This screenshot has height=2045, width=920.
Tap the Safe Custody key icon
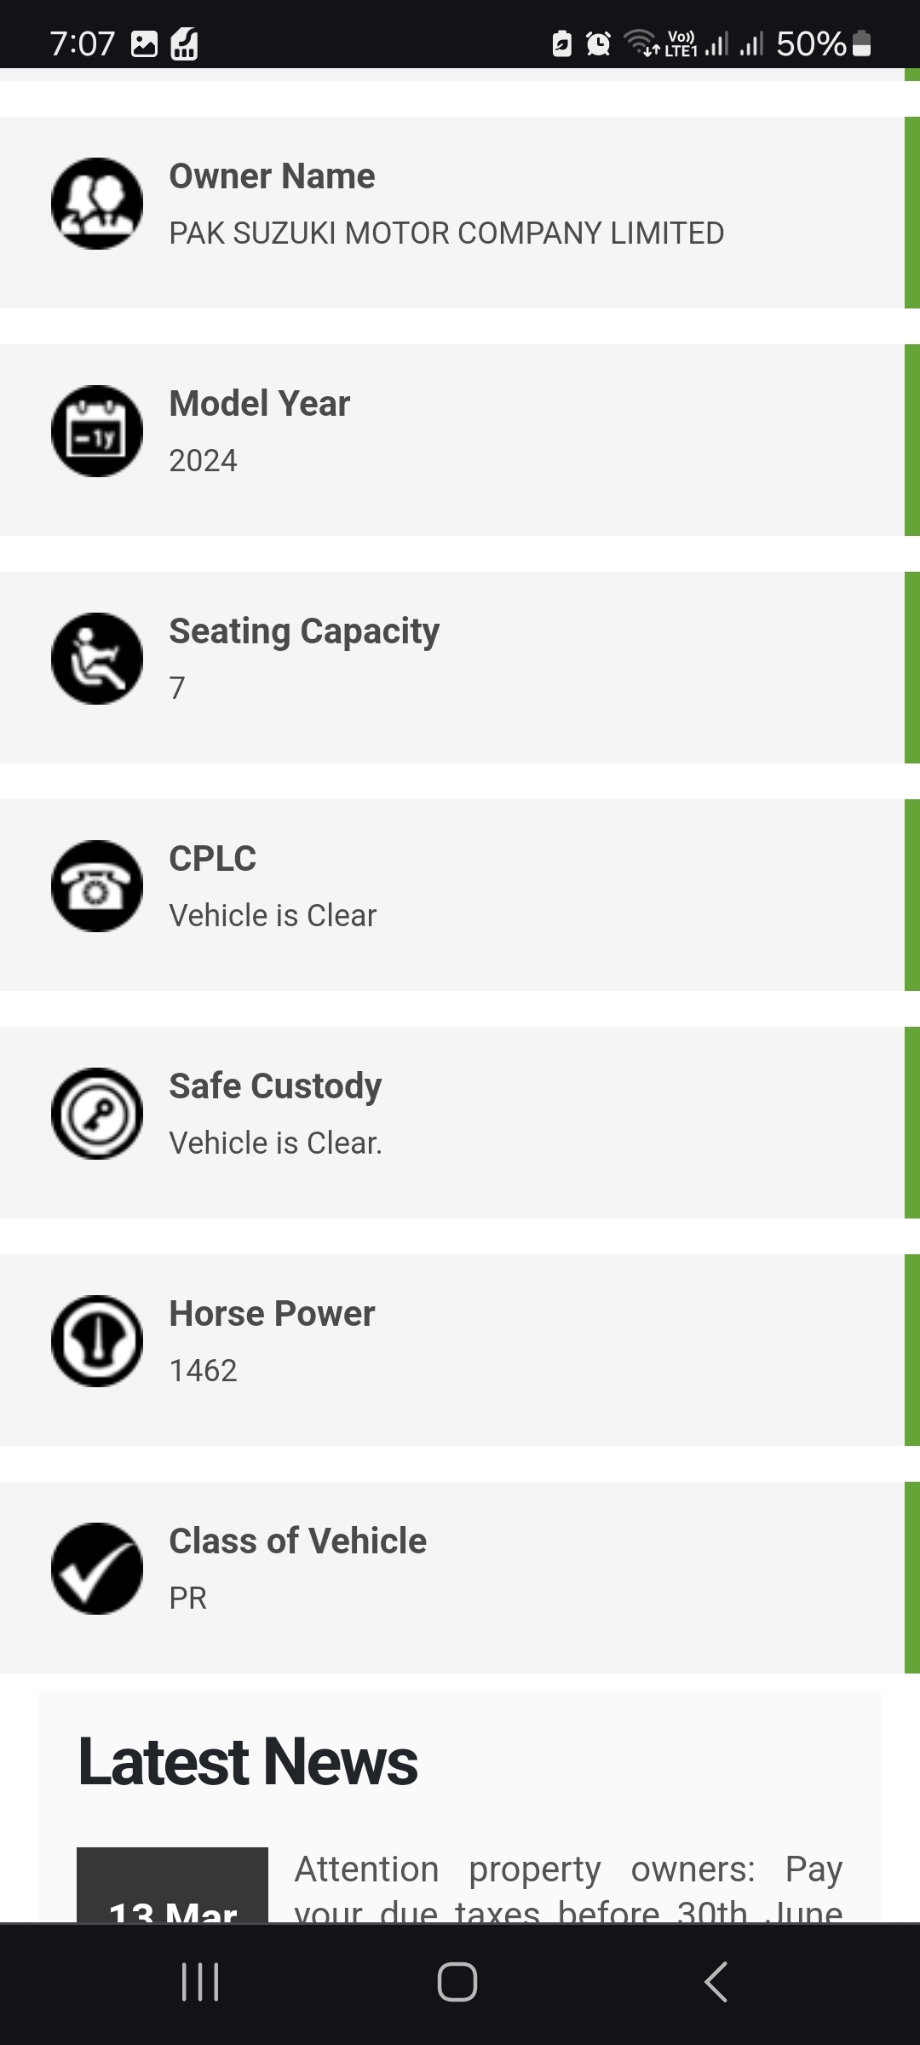tap(97, 1114)
